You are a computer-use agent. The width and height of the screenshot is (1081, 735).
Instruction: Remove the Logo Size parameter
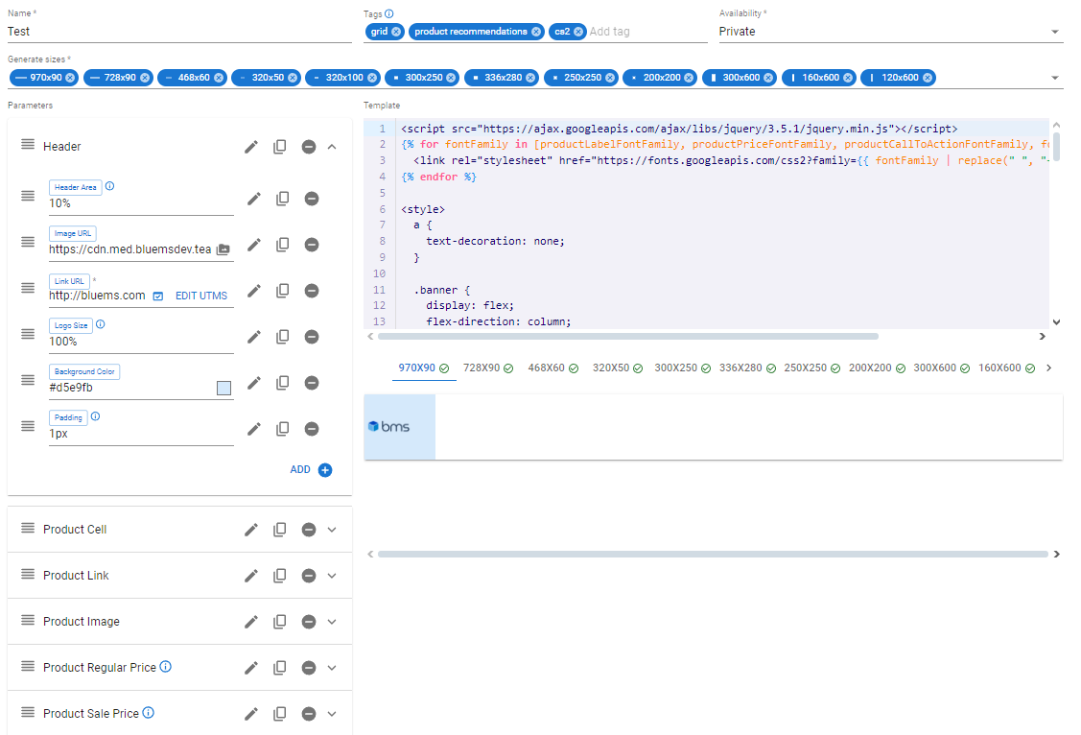point(312,337)
